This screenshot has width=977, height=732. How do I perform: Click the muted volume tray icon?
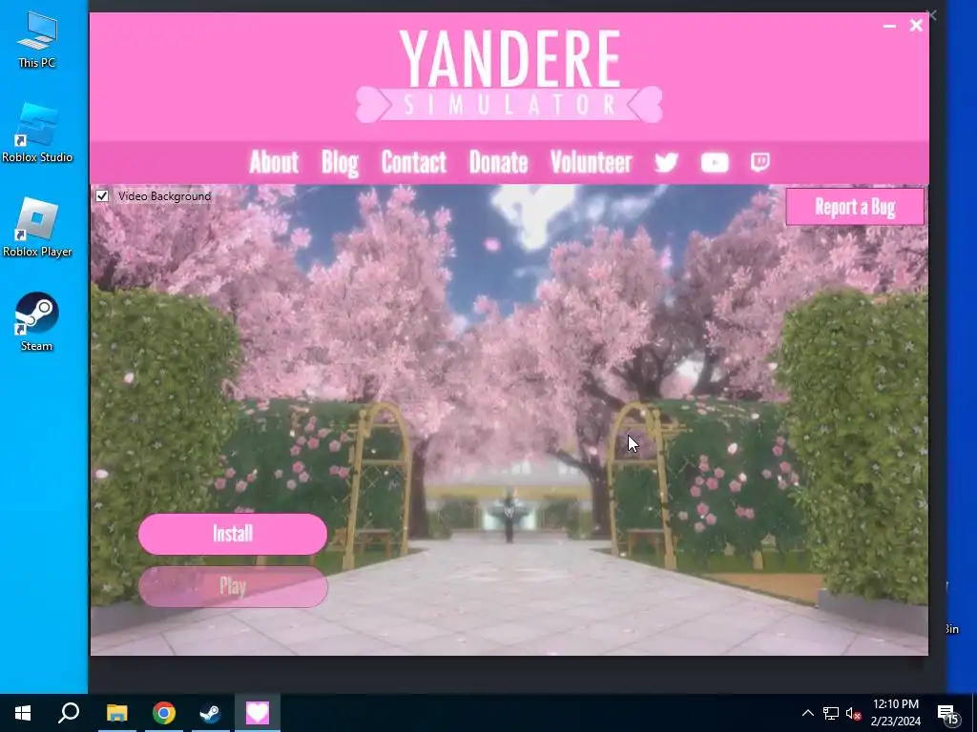click(x=853, y=714)
